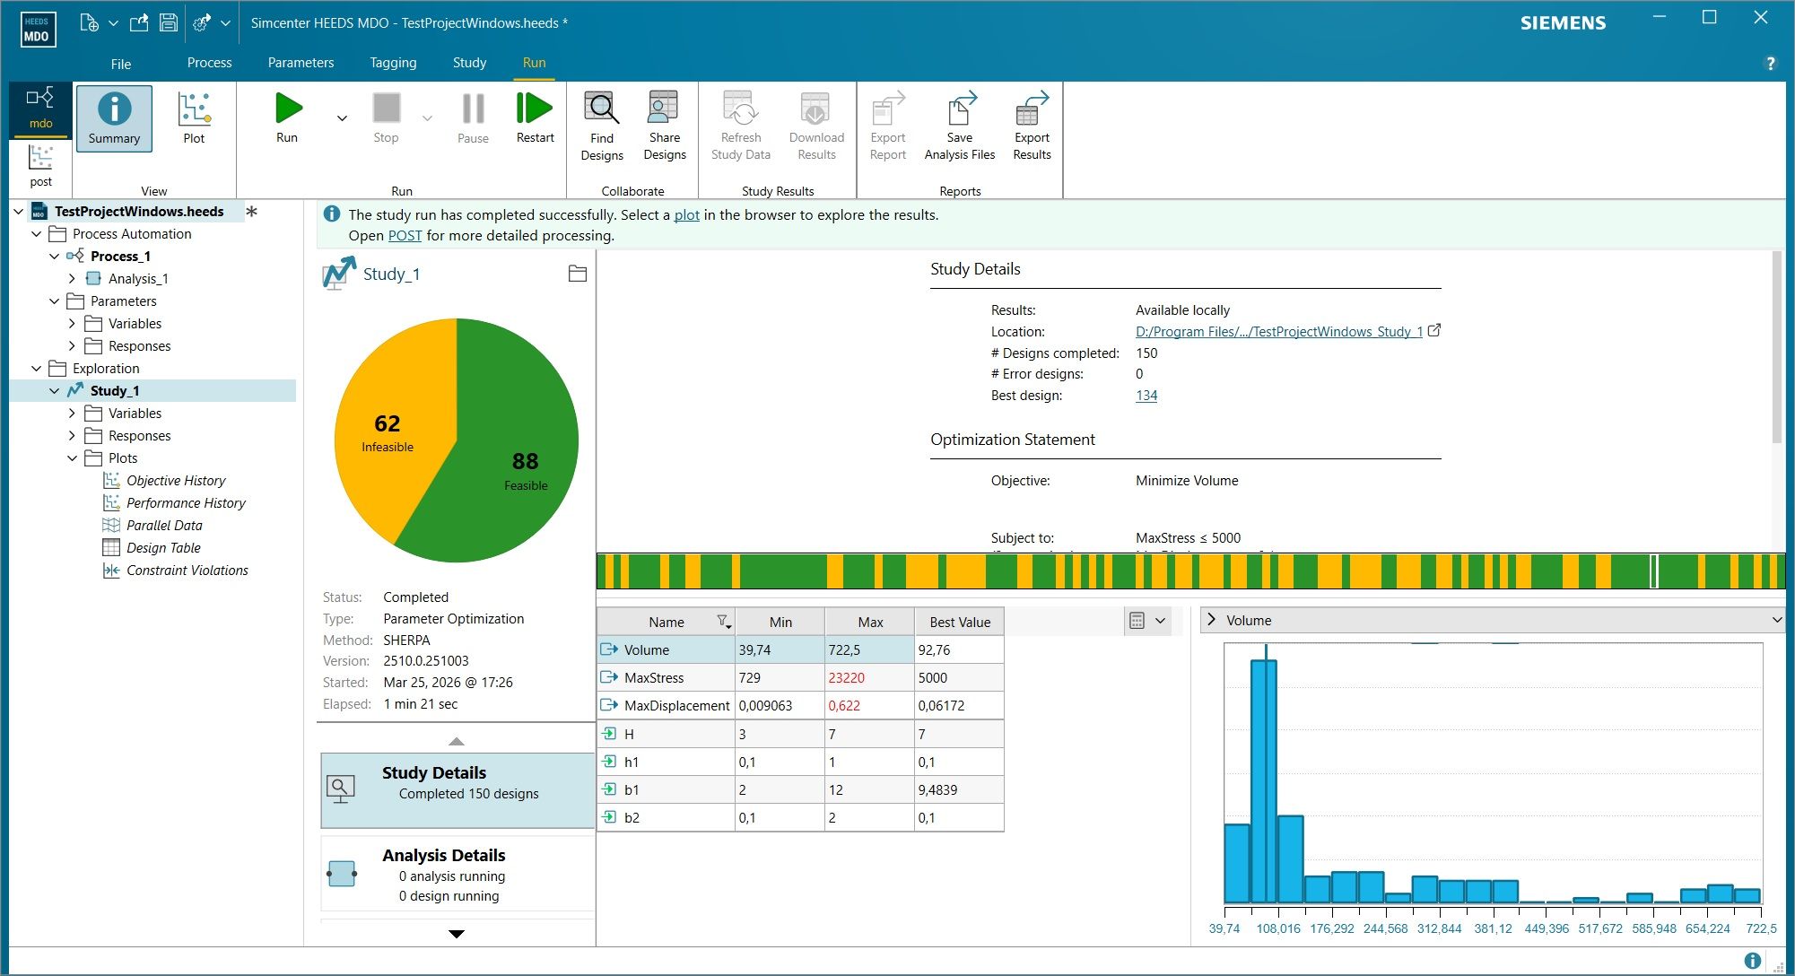Select Performance History plot
Screen dimensions: 1795x976
pos(186,503)
